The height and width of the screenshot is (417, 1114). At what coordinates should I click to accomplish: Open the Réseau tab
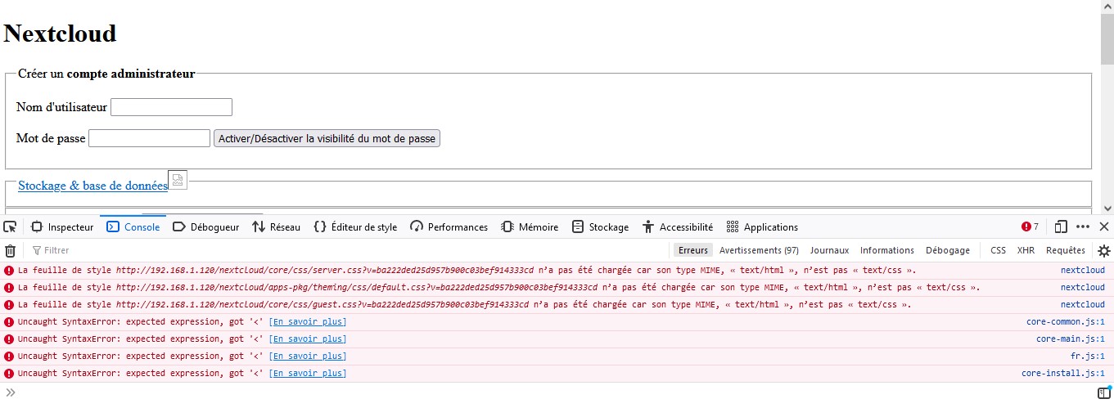click(277, 226)
